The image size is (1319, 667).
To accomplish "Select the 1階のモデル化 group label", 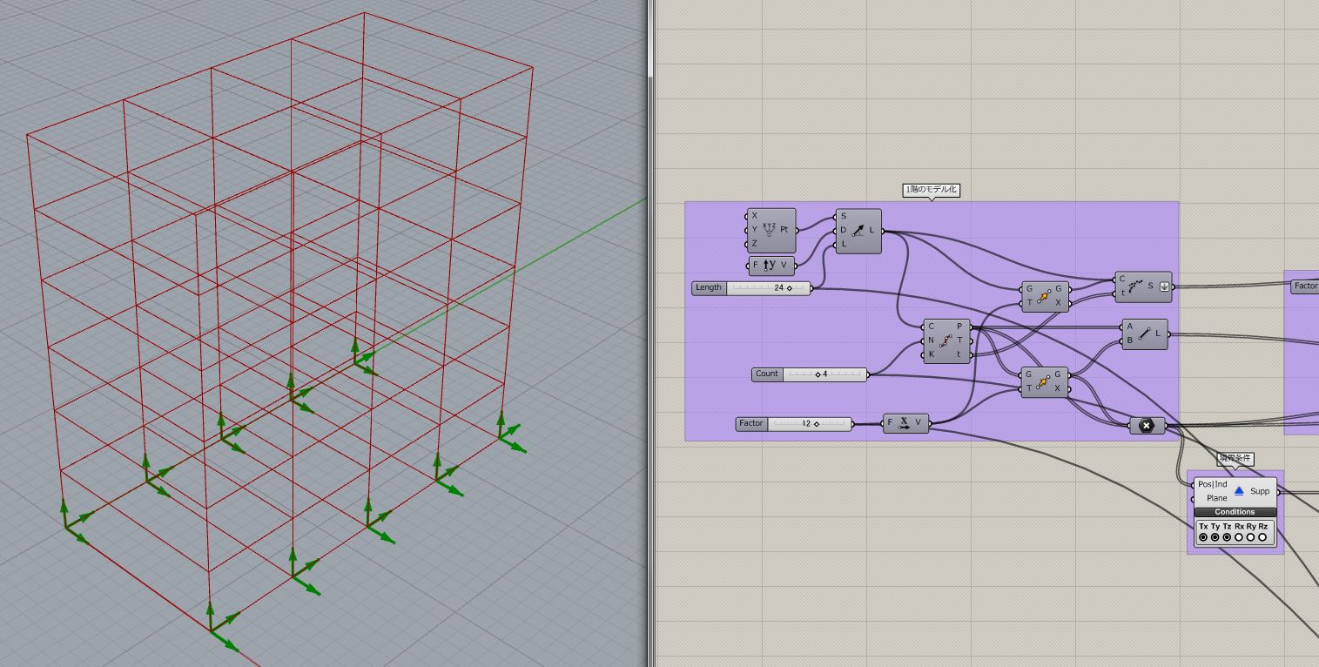I will click(932, 190).
